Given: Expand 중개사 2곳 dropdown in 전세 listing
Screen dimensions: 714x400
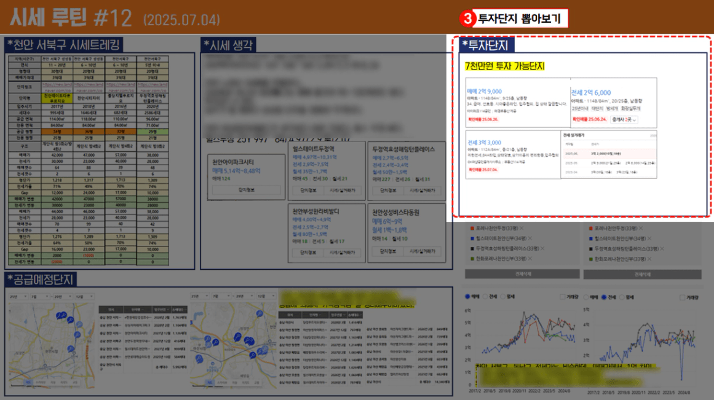Looking at the screenshot, I should (624, 119).
